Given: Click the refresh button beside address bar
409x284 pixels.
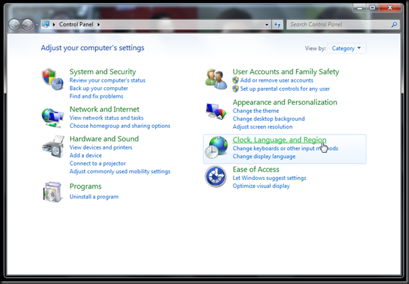Looking at the screenshot, I should click(277, 25).
